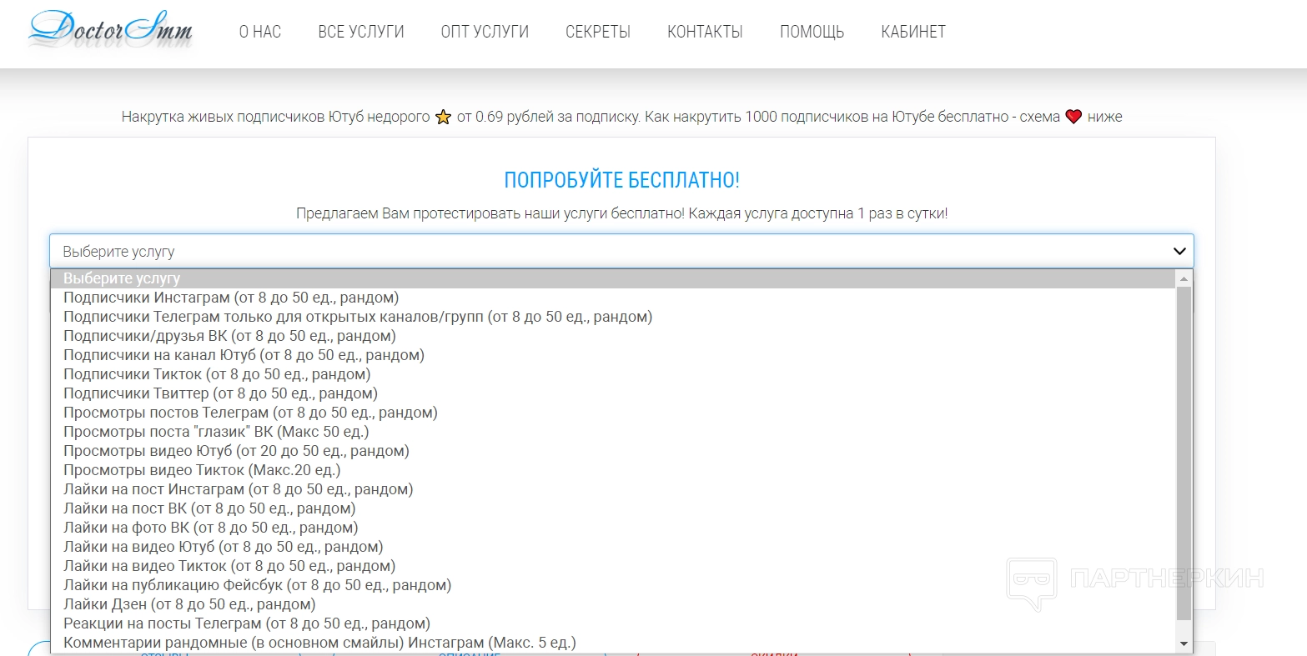Viewport: 1307px width, 656px height.
Task: Choose 'Лайки на публикацию Фейсбук' option
Action: (x=613, y=585)
